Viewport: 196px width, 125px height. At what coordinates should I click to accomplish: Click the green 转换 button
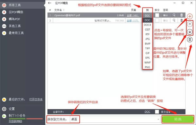(x=178, y=119)
